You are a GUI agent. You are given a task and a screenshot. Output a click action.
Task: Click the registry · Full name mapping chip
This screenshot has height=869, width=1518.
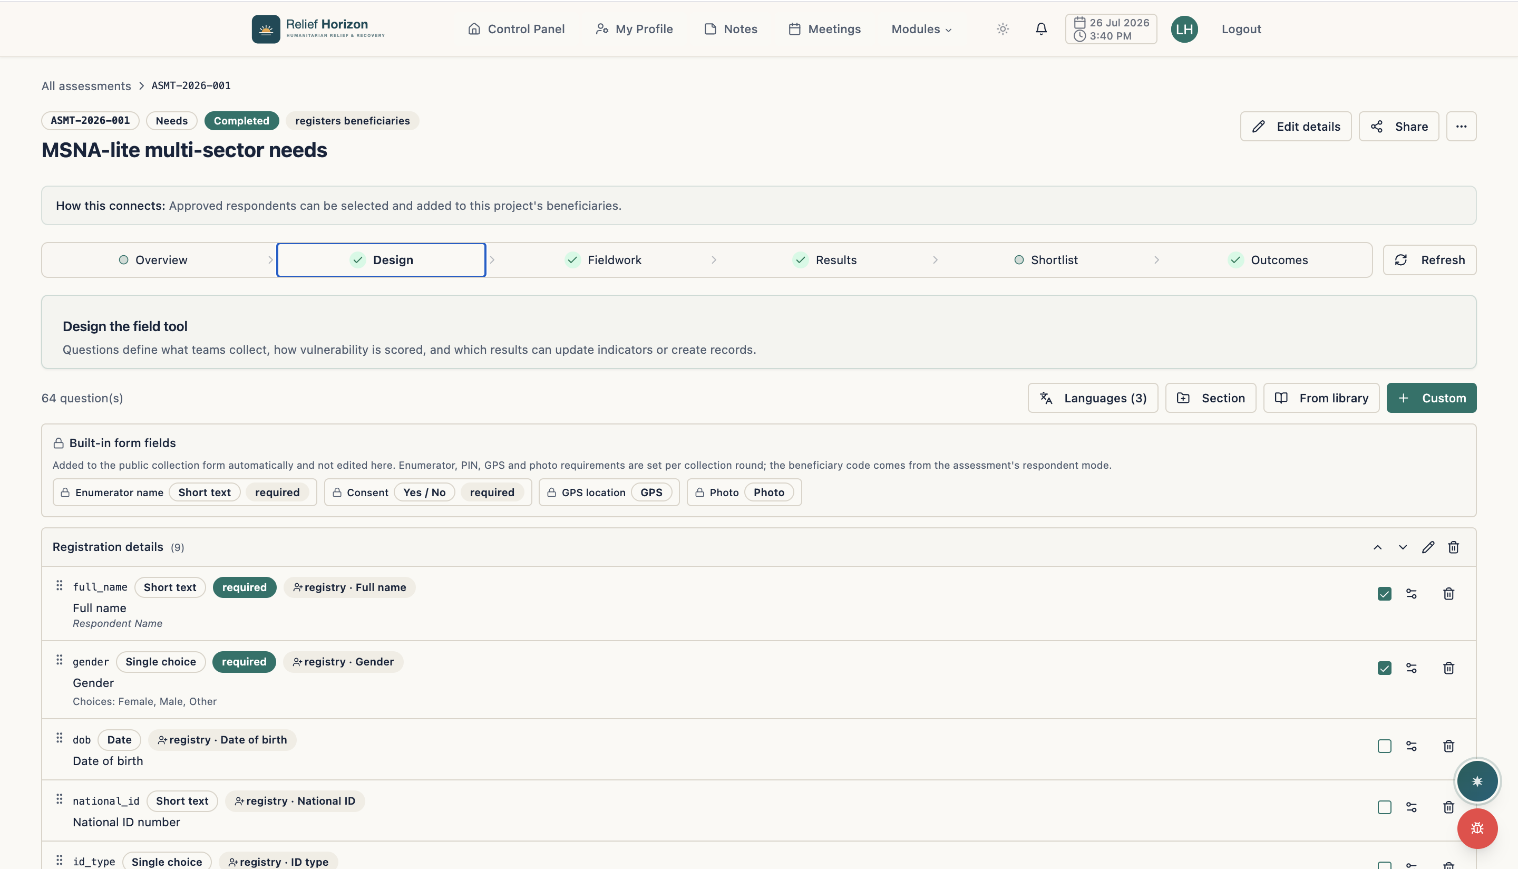point(349,587)
